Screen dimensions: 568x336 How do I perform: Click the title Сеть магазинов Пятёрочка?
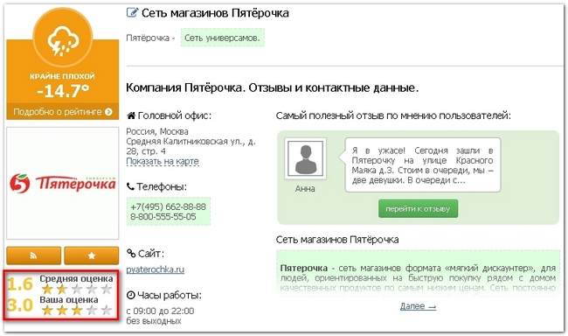215,13
